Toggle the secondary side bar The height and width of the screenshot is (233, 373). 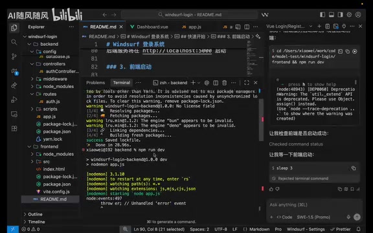point(341,15)
